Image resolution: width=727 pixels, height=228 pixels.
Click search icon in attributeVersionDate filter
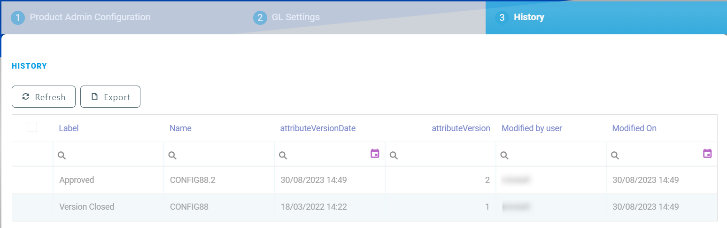283,155
